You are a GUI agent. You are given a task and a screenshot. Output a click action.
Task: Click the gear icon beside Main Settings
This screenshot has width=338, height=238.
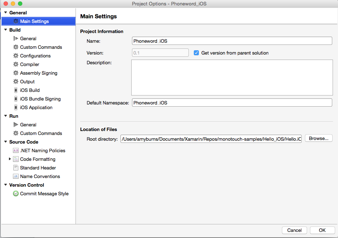[x=16, y=21]
